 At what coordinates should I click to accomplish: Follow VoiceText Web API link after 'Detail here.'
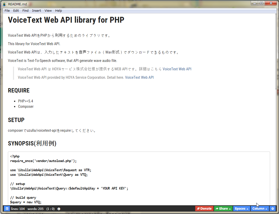point(139,77)
